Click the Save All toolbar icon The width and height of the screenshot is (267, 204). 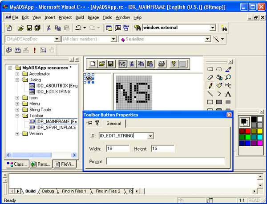coord(37,28)
